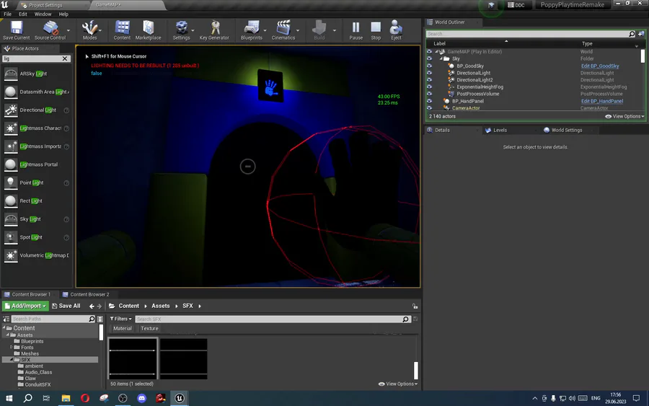Open Content browser toolbar icon

(122, 30)
